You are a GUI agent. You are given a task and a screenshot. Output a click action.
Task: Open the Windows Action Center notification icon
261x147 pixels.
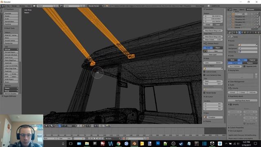tap(255, 143)
